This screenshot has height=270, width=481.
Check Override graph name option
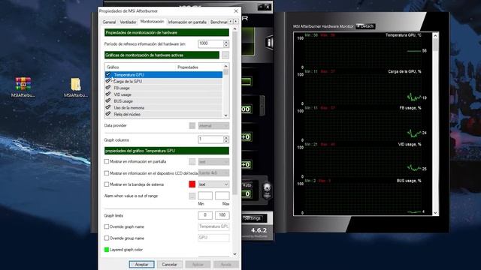click(x=107, y=226)
